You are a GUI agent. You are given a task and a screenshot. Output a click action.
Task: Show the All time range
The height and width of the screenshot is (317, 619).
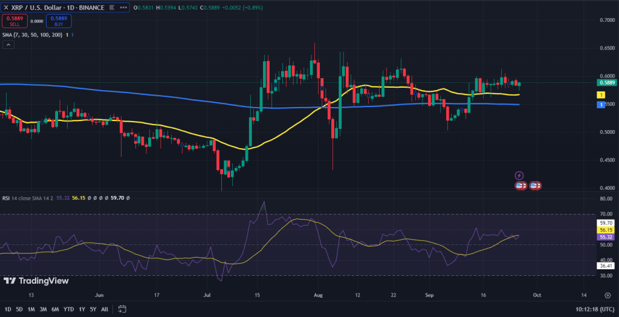click(x=105, y=309)
